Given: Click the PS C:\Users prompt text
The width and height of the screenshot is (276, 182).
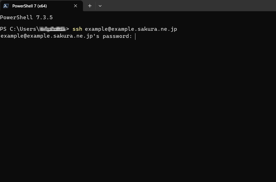Looking at the screenshot, I should click(x=19, y=29).
